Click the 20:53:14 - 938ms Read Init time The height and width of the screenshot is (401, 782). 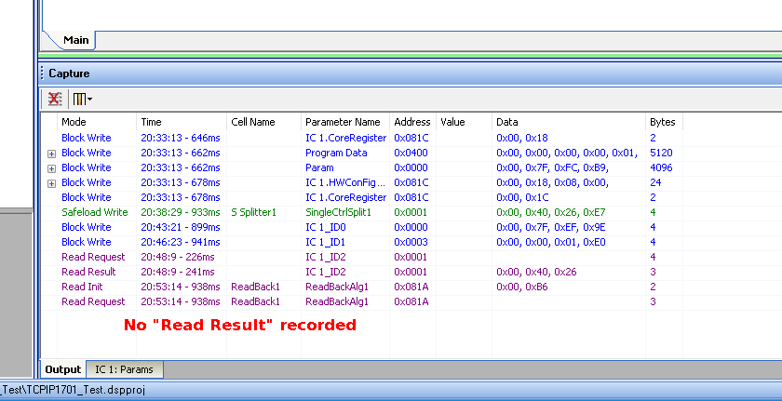point(180,287)
